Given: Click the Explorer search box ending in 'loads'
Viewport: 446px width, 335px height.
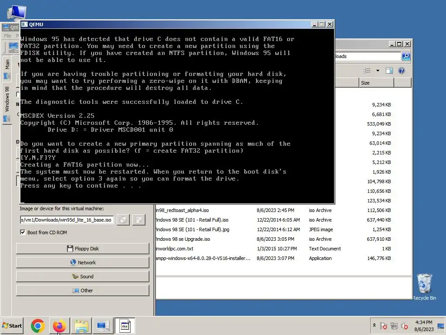Looking at the screenshot, I should [x=368, y=56].
